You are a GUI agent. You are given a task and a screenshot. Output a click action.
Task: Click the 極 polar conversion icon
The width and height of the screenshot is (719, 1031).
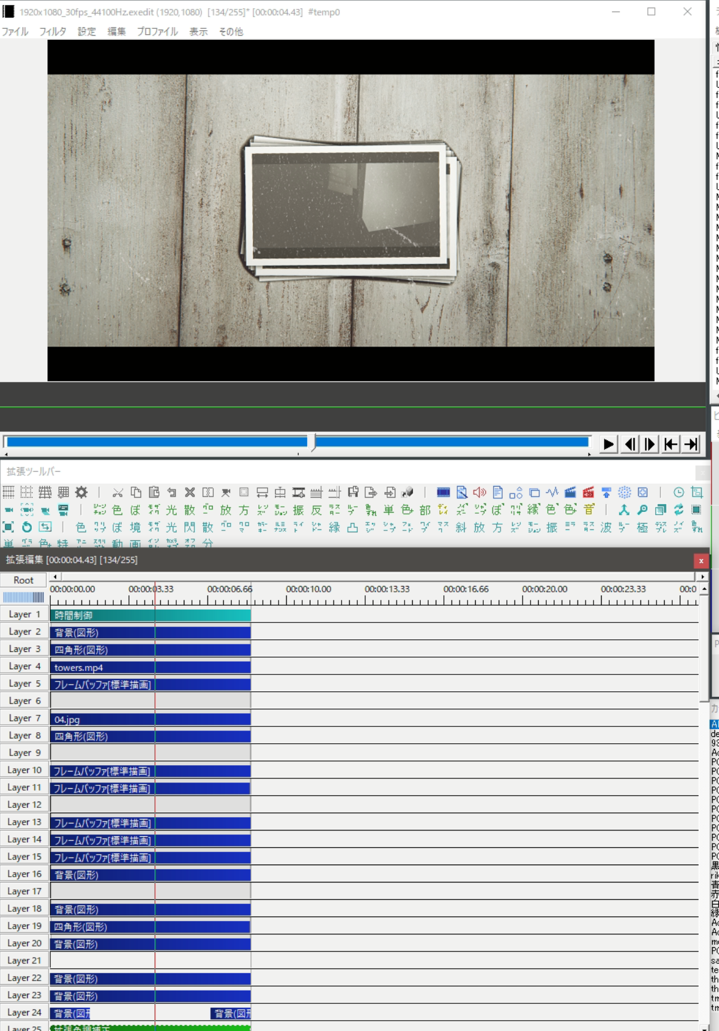[x=642, y=527]
